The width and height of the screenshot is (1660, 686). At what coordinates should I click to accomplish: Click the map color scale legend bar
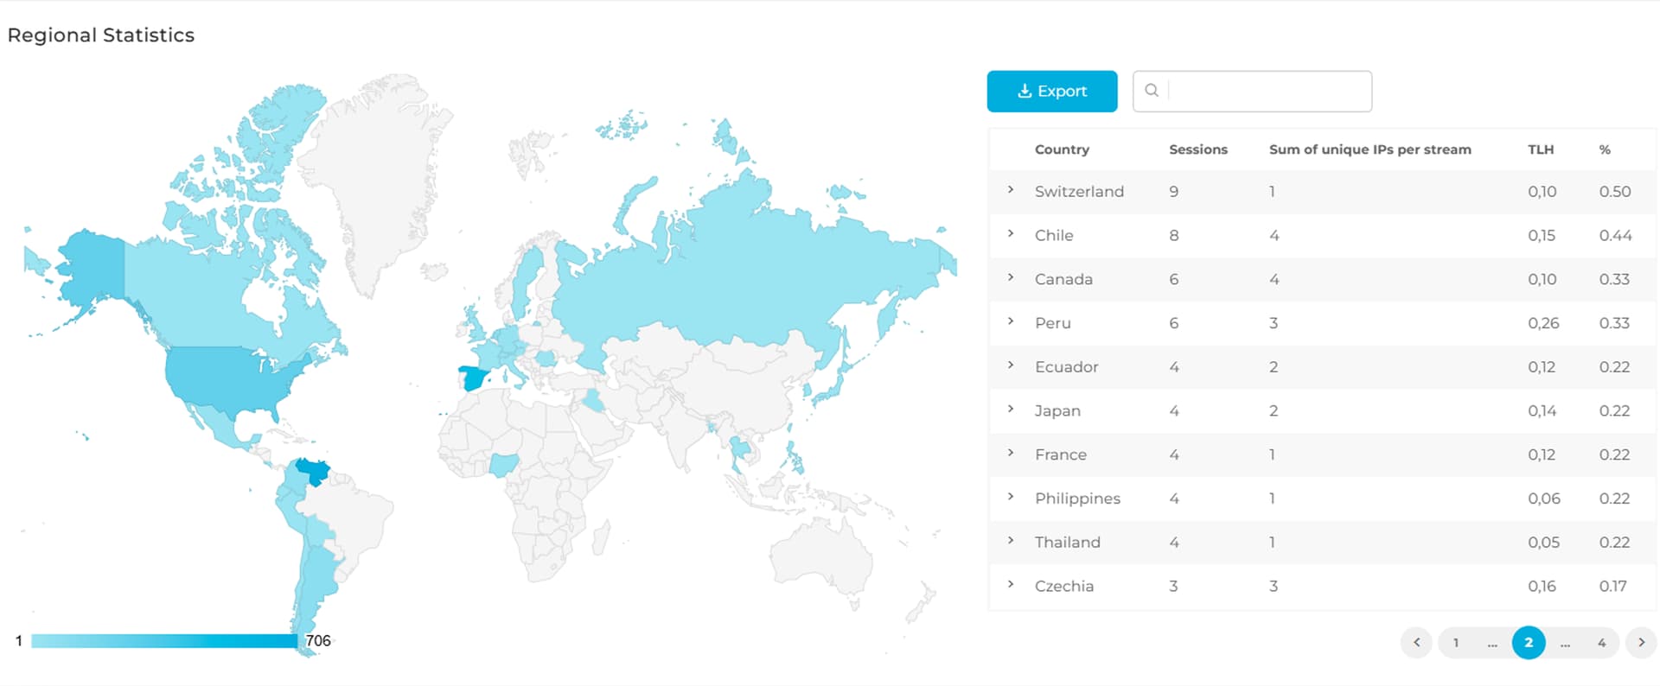click(x=164, y=641)
